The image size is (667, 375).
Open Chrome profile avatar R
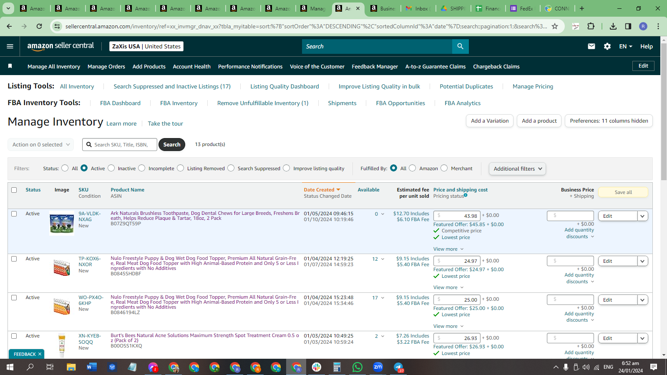coord(643,26)
